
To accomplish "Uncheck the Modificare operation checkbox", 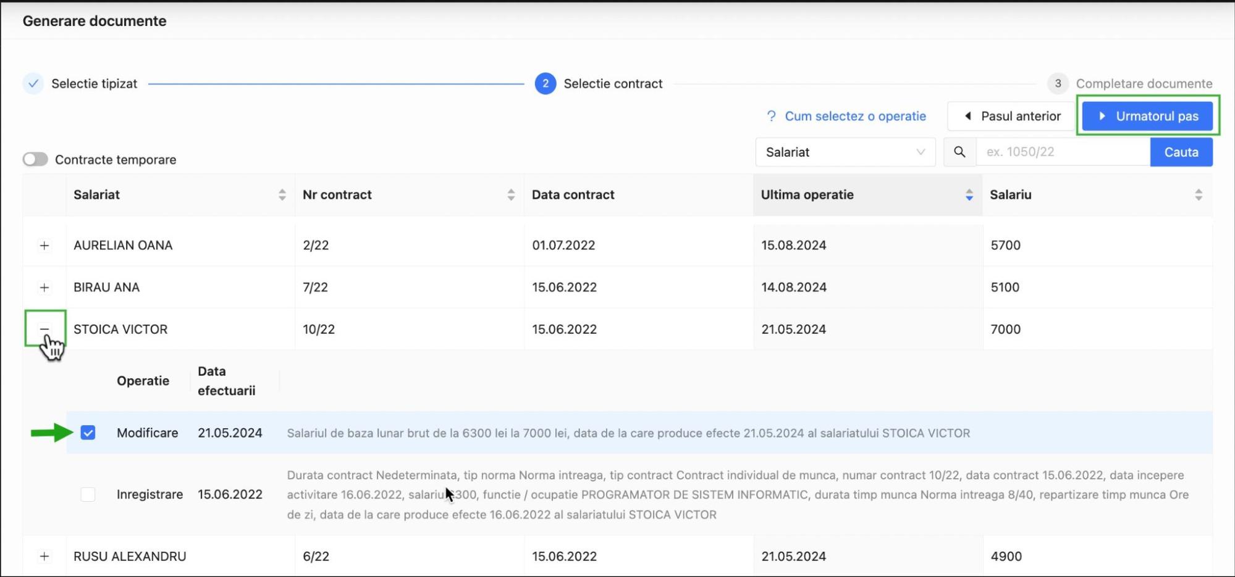I will (88, 433).
